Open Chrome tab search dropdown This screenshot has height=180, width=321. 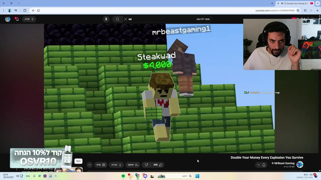[x=318, y=3]
